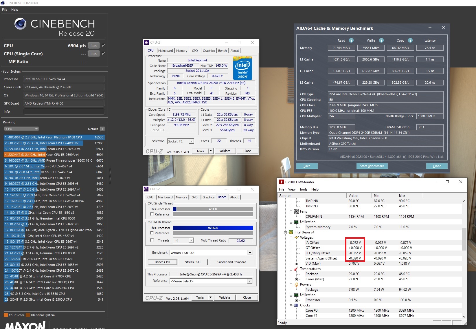Open the CPU ranking type dropdown in Cinebench

(21, 129)
